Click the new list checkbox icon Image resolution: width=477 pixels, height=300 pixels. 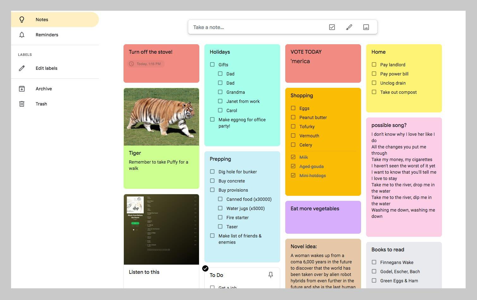coord(332,27)
